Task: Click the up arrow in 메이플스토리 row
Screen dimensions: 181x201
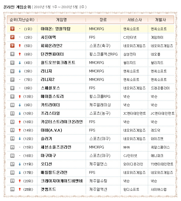Action: point(20,96)
